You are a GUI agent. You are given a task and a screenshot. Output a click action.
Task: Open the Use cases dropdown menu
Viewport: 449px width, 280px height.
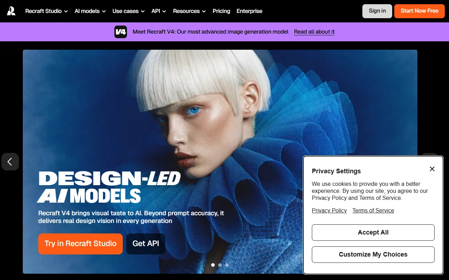point(129,11)
